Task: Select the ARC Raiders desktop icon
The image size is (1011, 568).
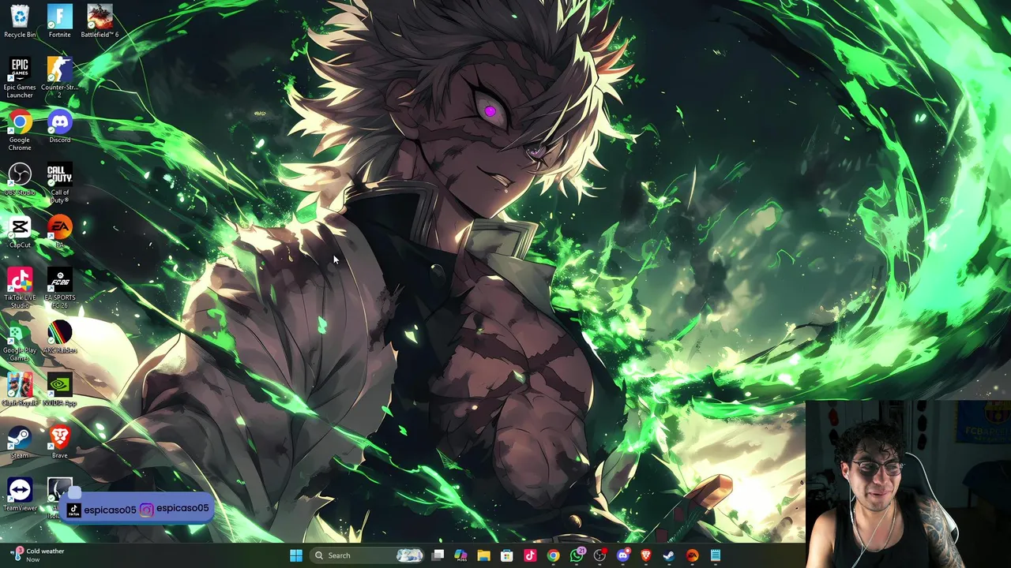Action: (x=59, y=338)
